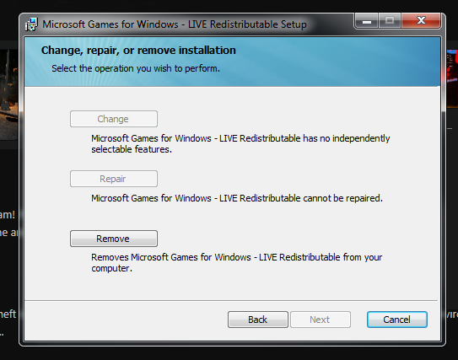Click the greyed-out maximize button

(390, 21)
